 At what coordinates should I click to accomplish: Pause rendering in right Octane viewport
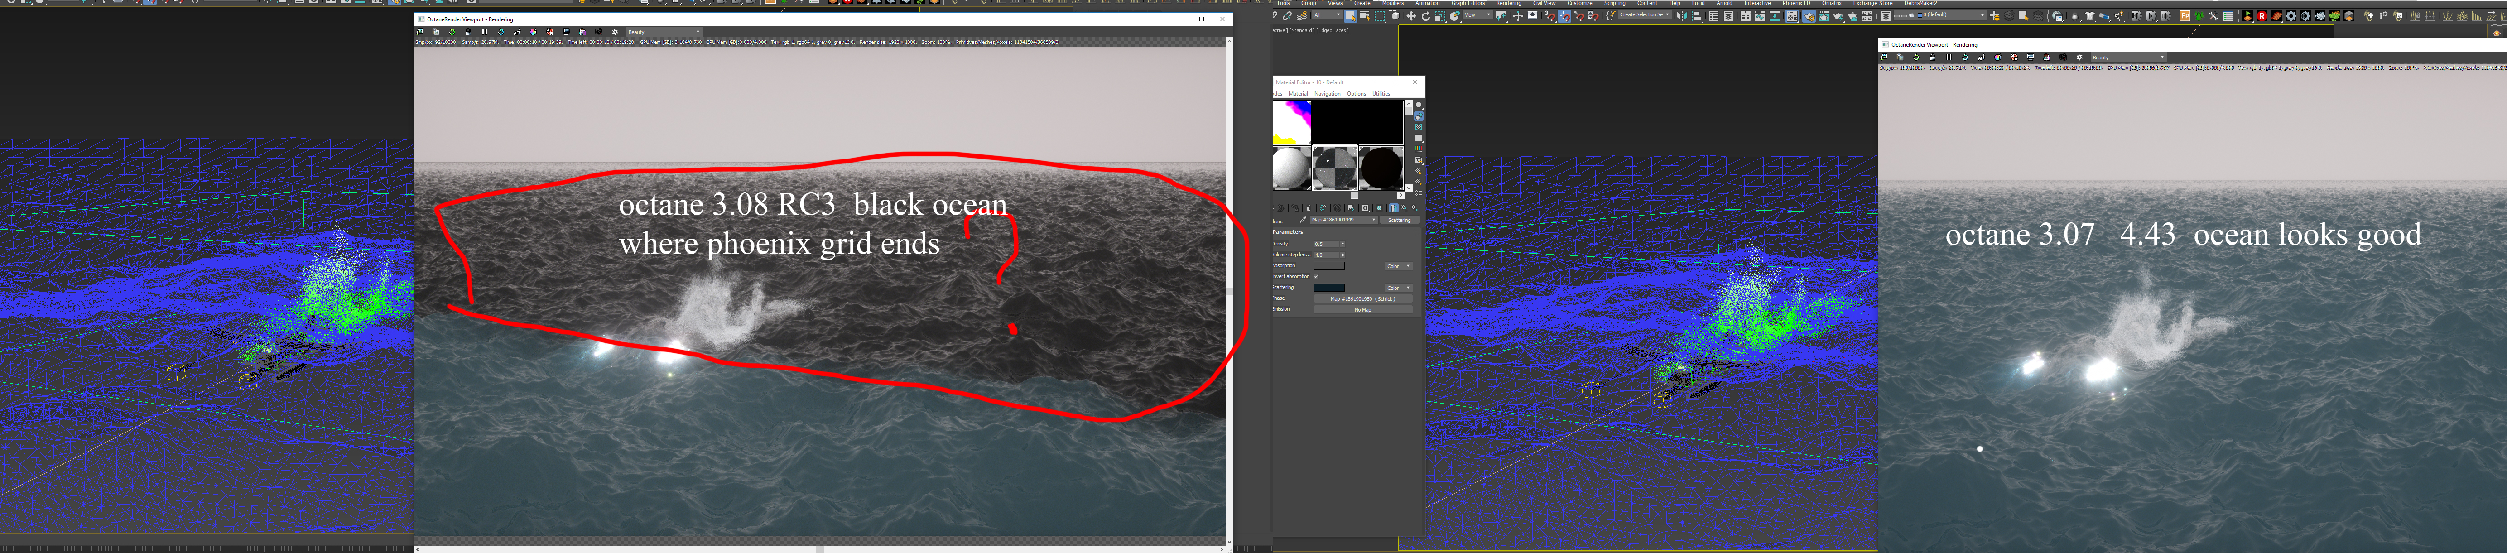(1949, 58)
